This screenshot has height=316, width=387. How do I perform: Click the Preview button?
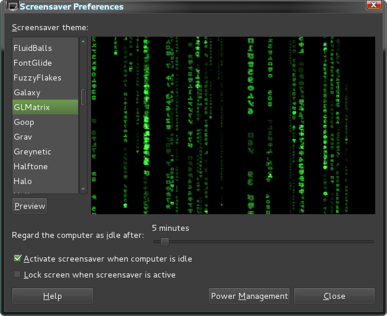30,206
